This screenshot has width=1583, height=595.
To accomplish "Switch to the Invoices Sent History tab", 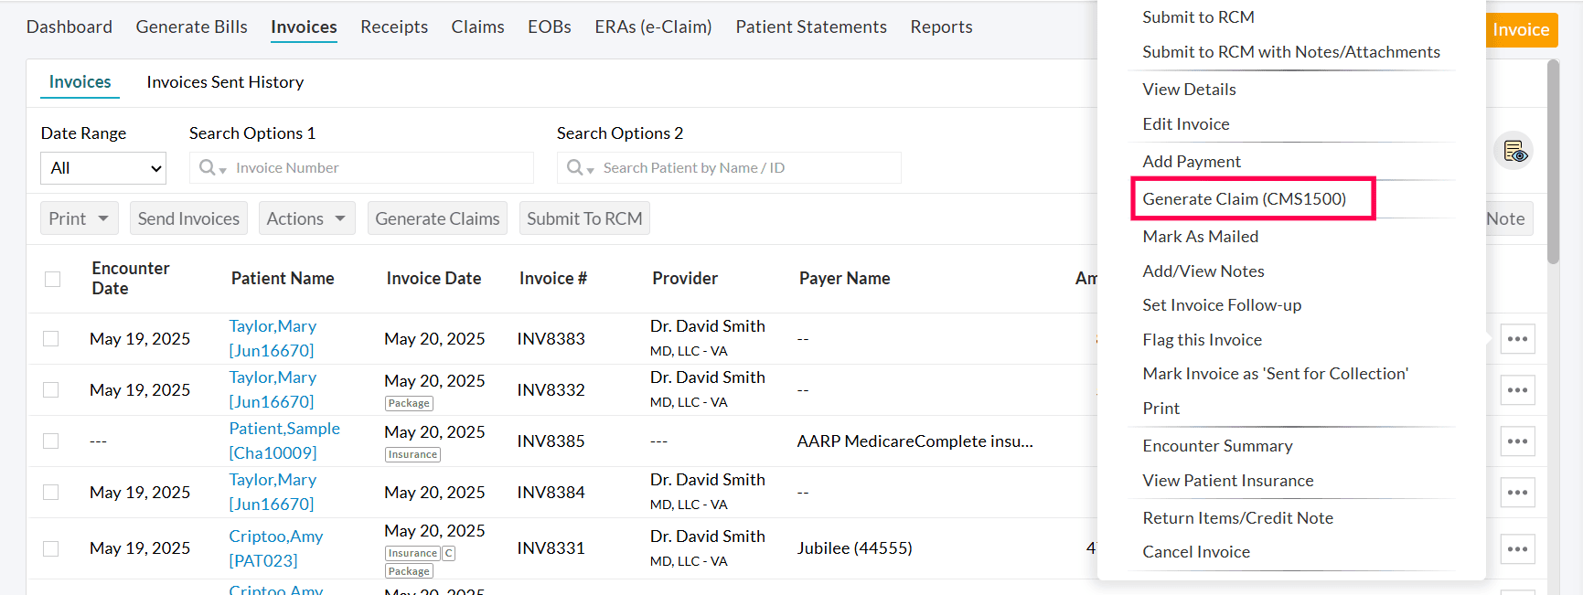I will click(224, 81).
